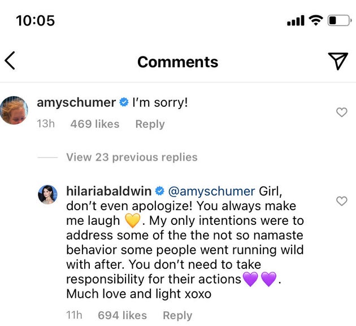The height and width of the screenshot is (326, 356).
Task: Like amyschumer's comment with the heart
Action: [x=341, y=112]
